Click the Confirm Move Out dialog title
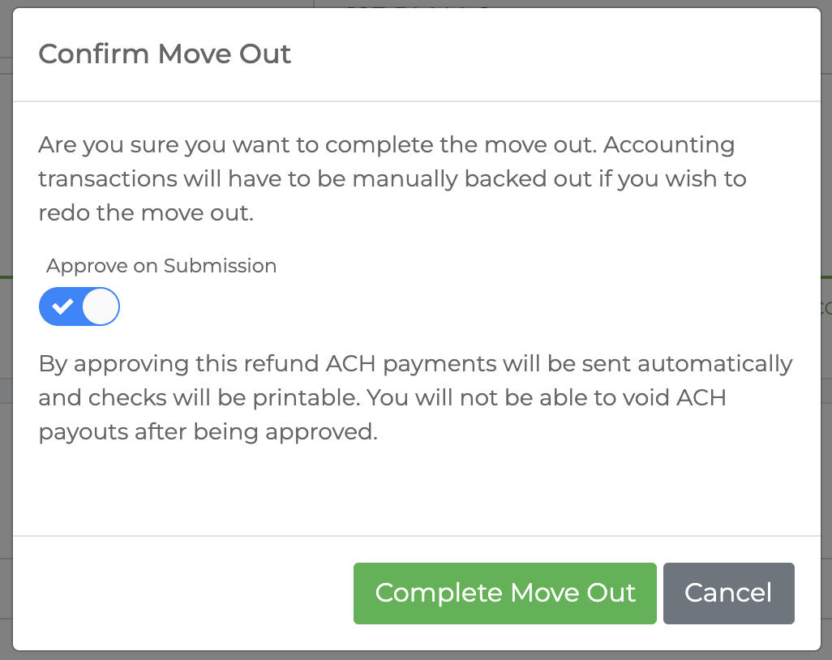Viewport: 832px width, 660px height. (x=164, y=54)
